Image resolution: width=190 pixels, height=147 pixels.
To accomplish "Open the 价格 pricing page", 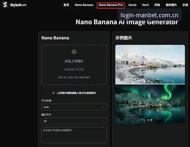I will 185,5.
